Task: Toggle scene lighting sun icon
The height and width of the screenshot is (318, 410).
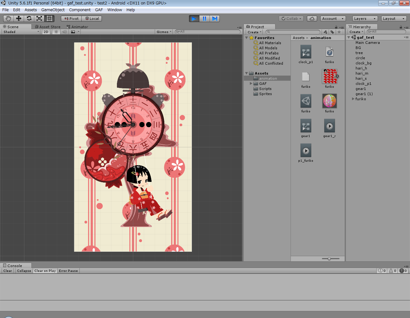Action: point(56,32)
